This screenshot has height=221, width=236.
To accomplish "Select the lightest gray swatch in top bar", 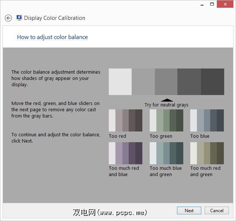I will [x=120, y=82].
